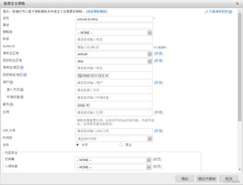Viewport: 243px width, 185px height.
Task: Open help icon next to 源地址/地区
Action: 22,68
